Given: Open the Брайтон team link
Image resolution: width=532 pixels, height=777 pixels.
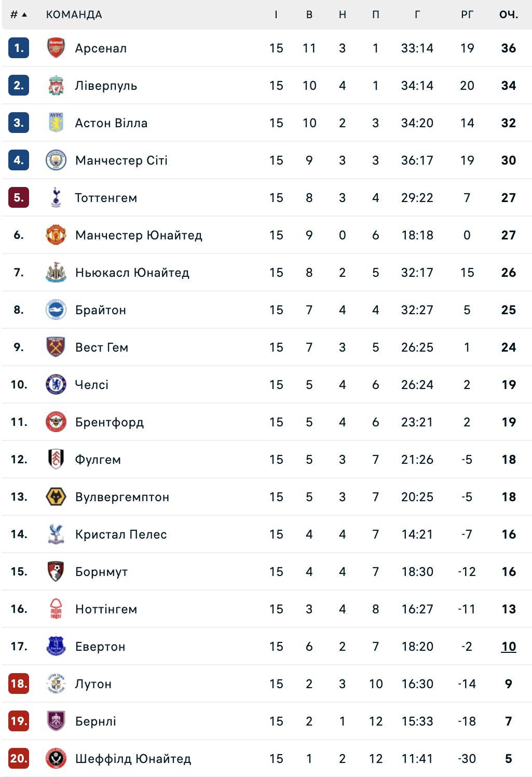Looking at the screenshot, I should point(100,310).
